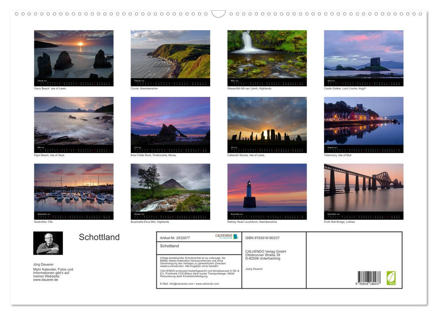The height and width of the screenshot is (315, 437).
Task: Click the Bow Fiddle Rock June image
Action: click(x=171, y=124)
